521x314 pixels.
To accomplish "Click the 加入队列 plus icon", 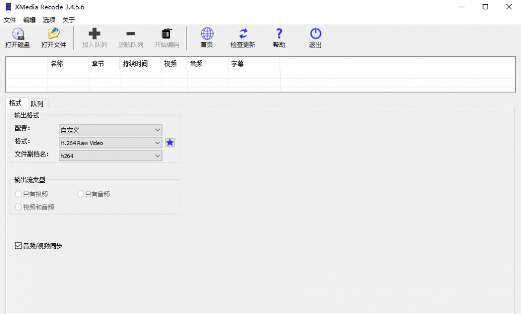I will coord(94,34).
